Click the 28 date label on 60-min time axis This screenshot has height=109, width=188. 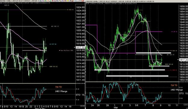coord(107,105)
